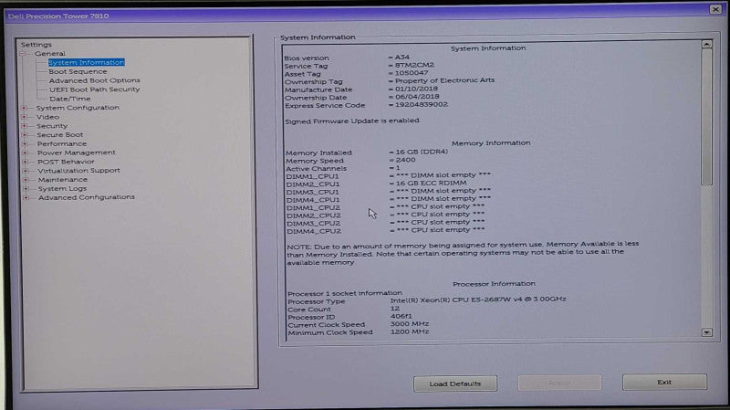Click the DIMM4_CPU2 row label
The height and width of the screenshot is (410, 730).
click(x=314, y=232)
